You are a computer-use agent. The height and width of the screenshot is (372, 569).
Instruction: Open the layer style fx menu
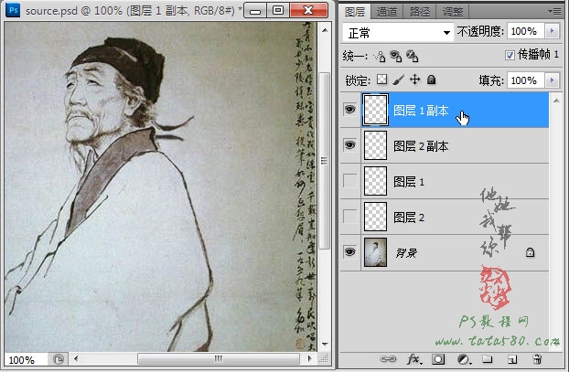coord(414,359)
